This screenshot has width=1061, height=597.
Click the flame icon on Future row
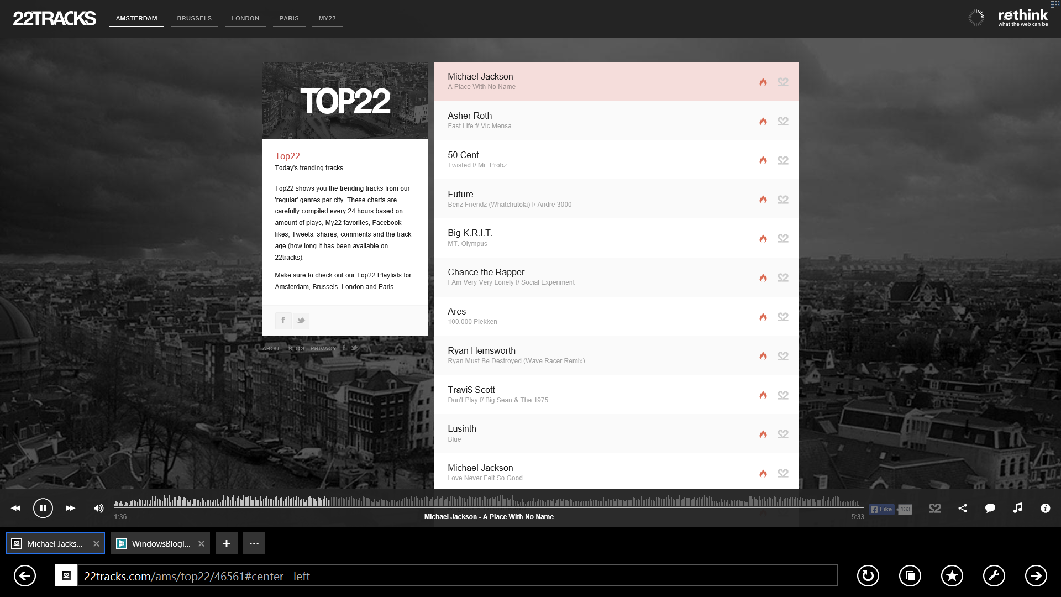click(x=763, y=200)
